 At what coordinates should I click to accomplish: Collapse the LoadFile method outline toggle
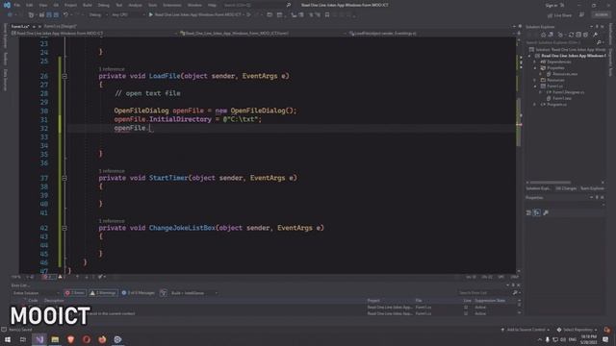[64, 76]
